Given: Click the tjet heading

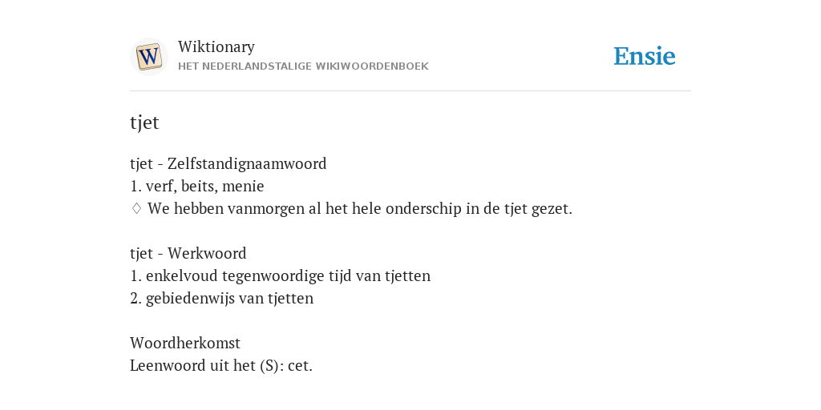Looking at the screenshot, I should click(144, 123).
